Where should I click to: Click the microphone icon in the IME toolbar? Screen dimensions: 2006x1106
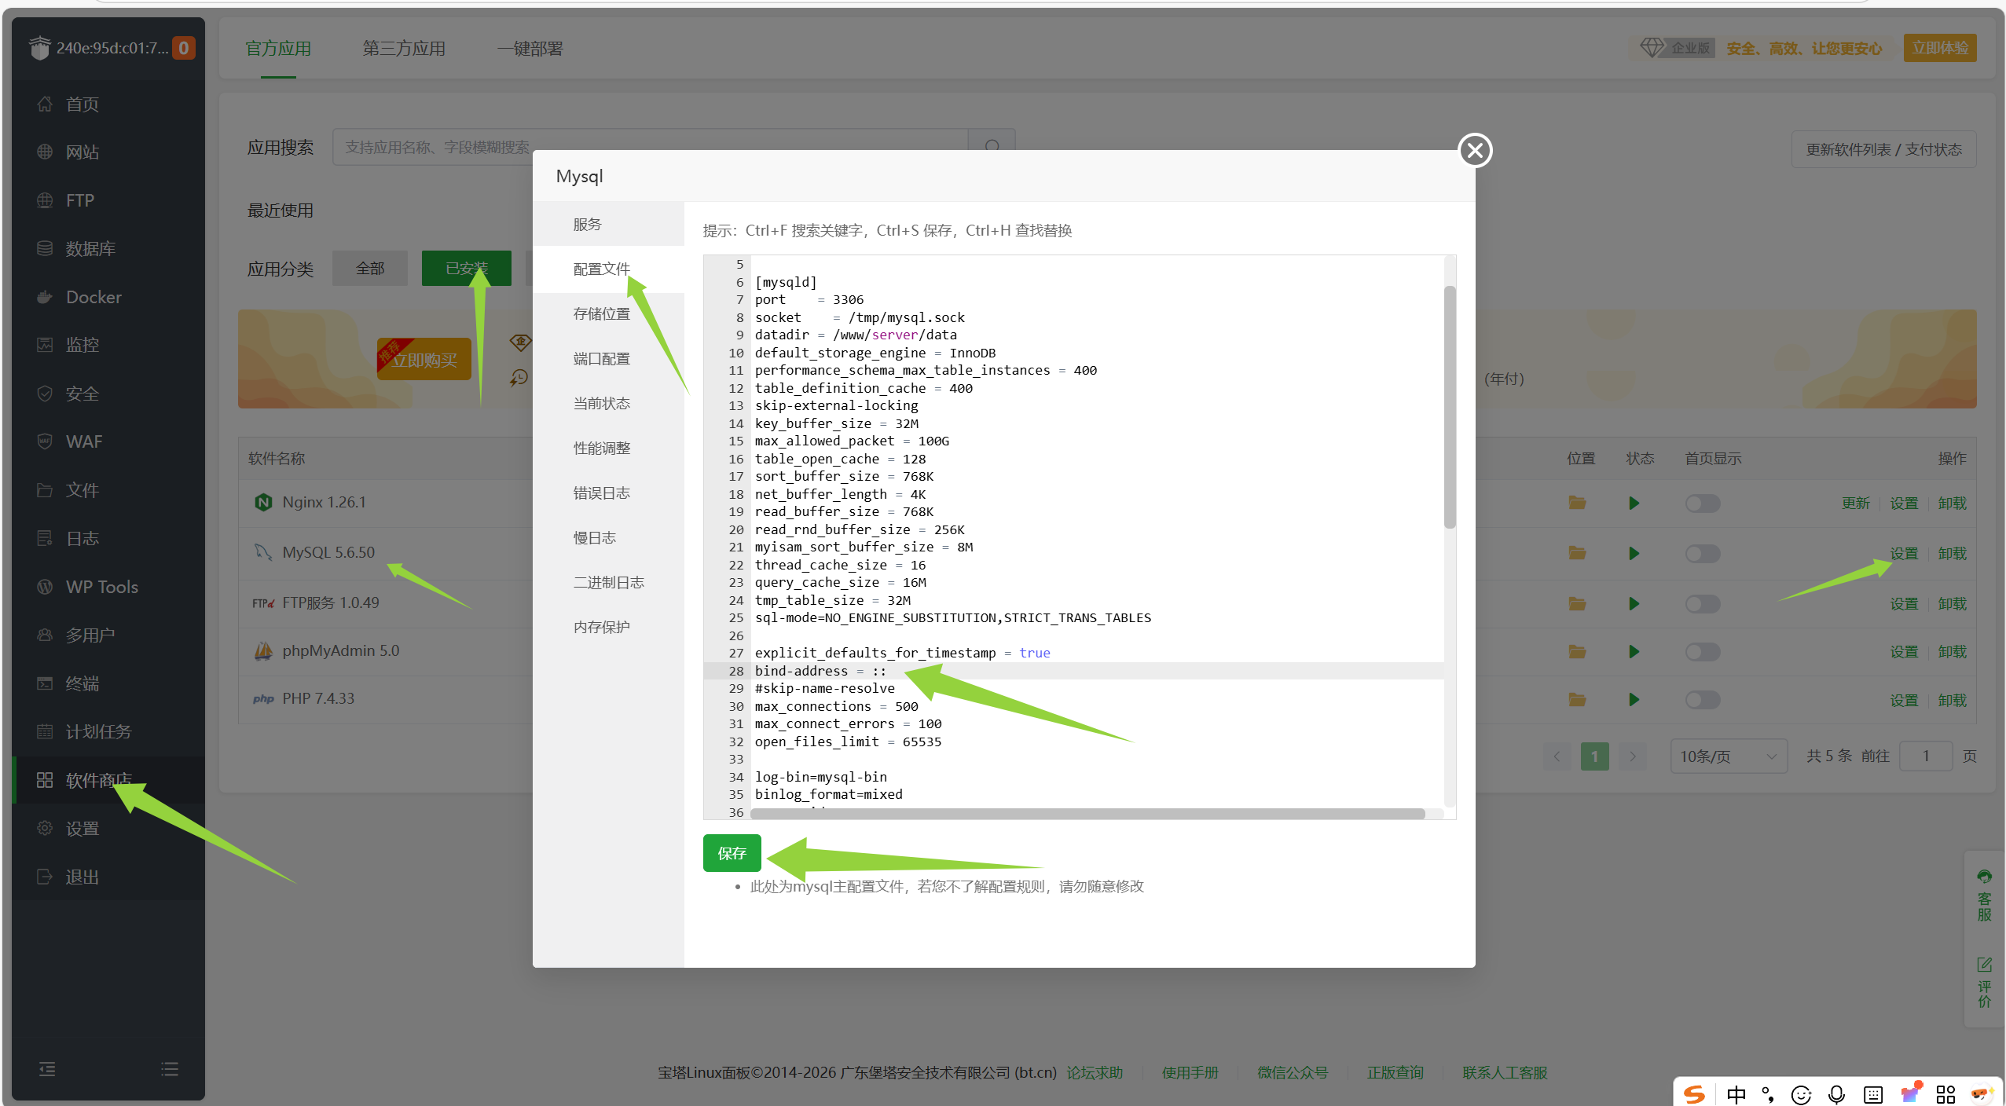click(1836, 1094)
